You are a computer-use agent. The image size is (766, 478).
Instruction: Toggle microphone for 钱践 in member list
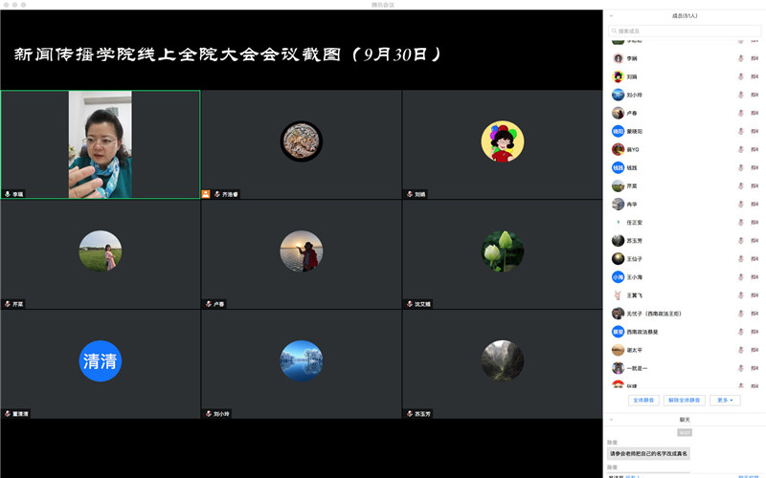click(740, 168)
